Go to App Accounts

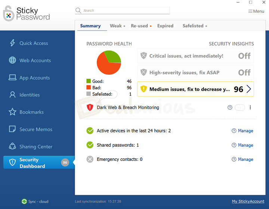pyautogui.click(x=35, y=78)
